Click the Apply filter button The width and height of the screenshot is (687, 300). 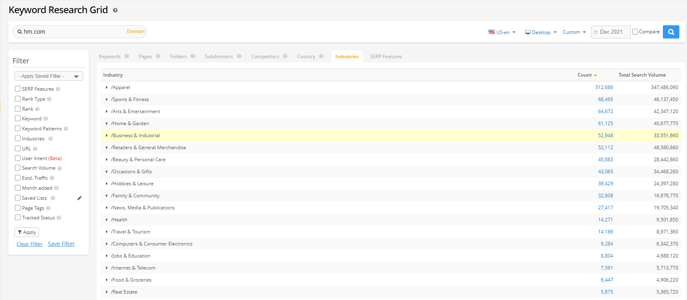[27, 232]
